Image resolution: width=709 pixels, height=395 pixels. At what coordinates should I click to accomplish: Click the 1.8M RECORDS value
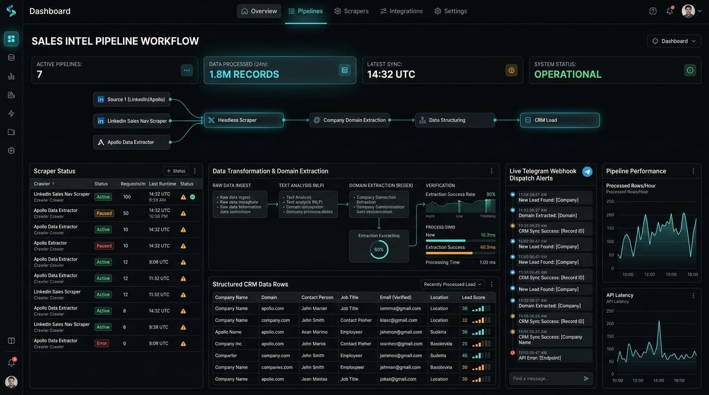point(244,75)
